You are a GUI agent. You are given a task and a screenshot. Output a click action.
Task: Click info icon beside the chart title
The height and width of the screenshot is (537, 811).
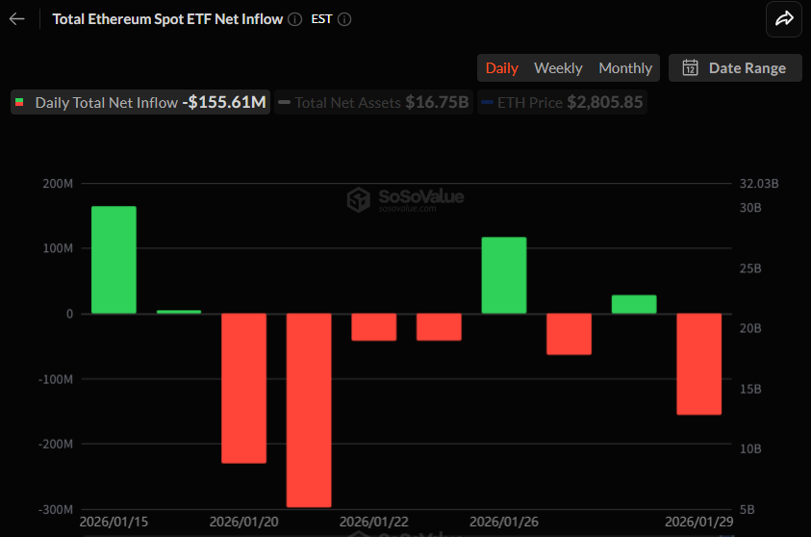294,19
